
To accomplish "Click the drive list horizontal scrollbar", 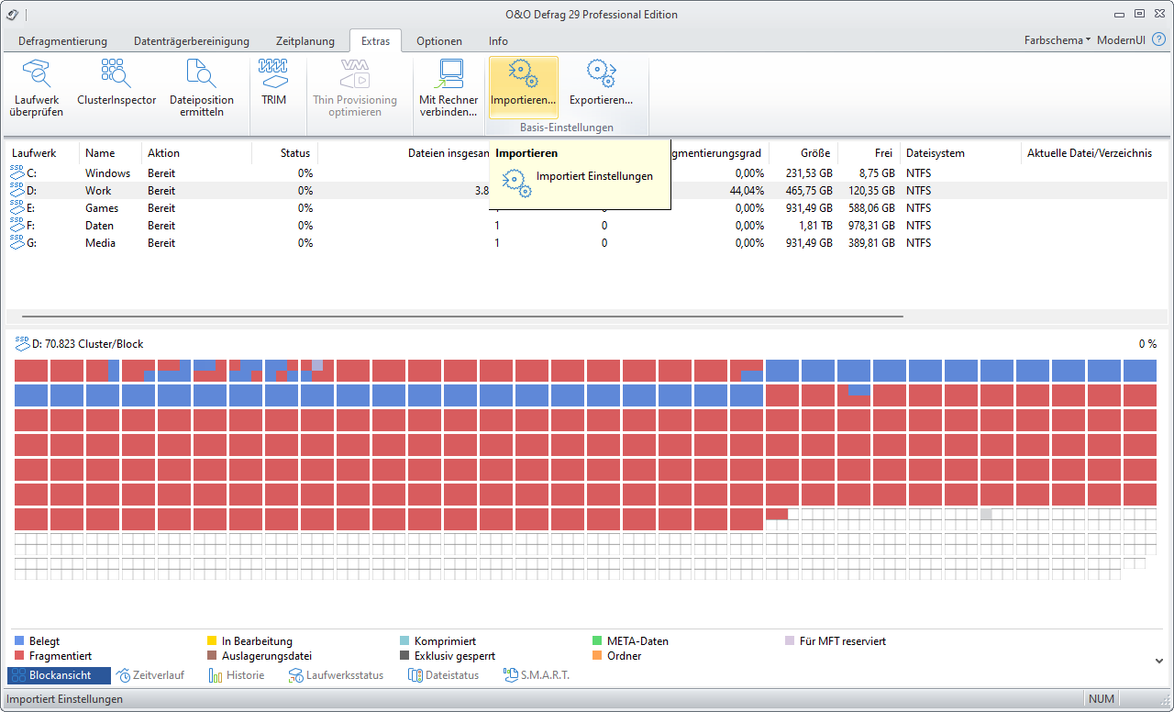I will coord(462,317).
